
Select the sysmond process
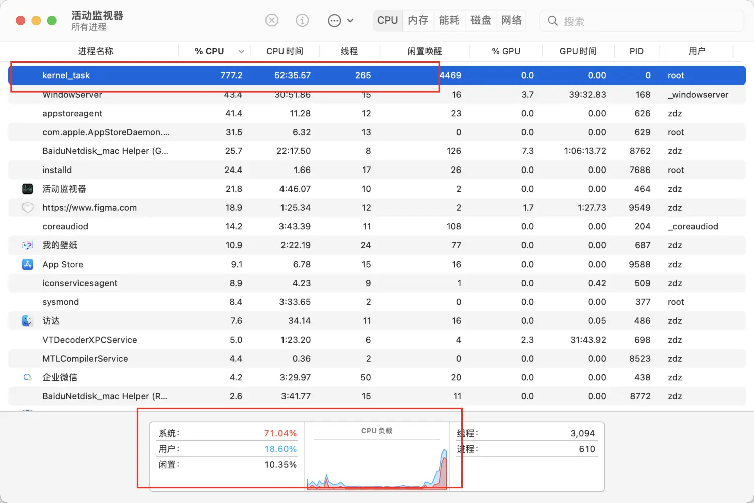pos(61,302)
